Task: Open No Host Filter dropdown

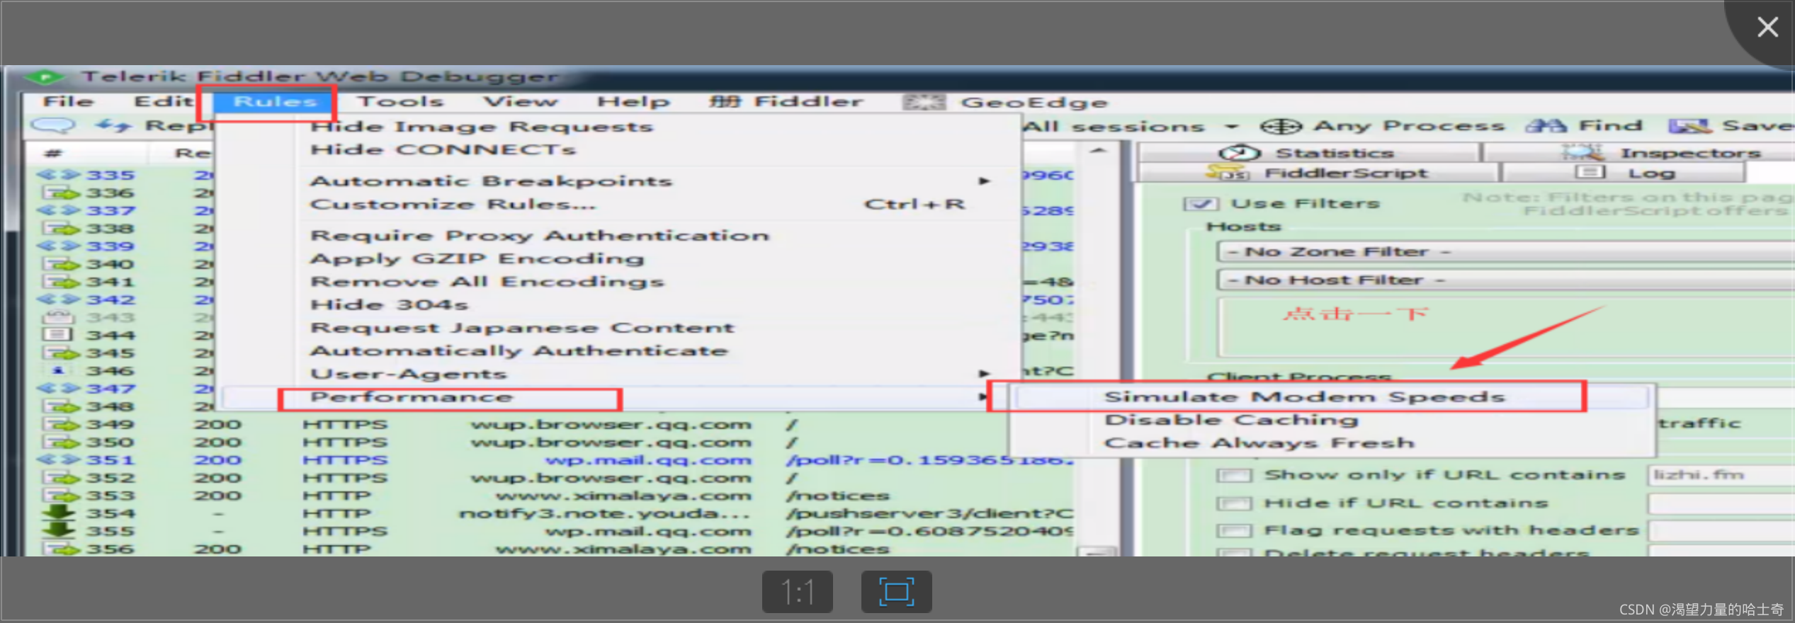Action: [x=1506, y=280]
